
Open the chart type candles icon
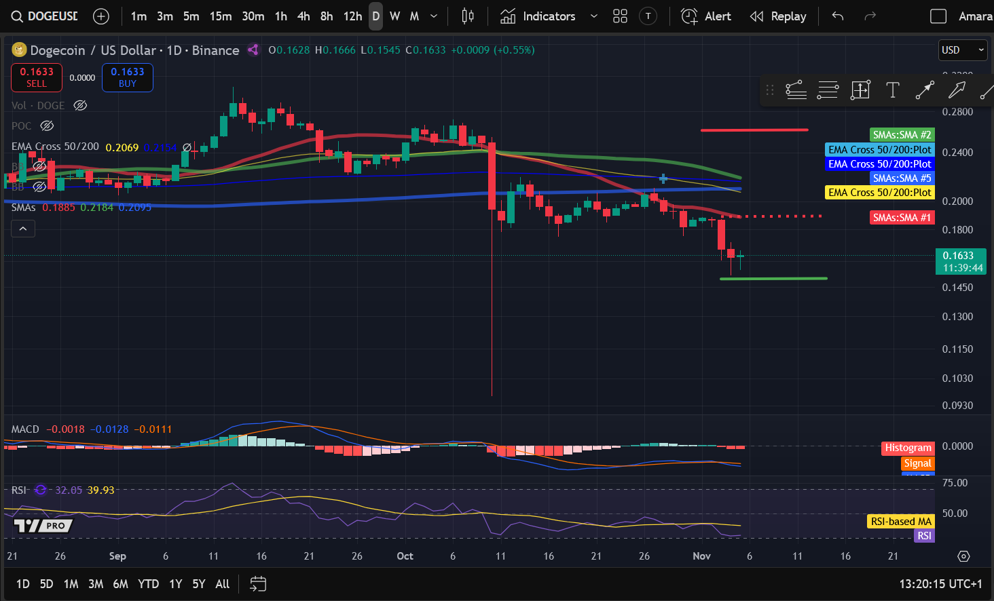click(467, 16)
